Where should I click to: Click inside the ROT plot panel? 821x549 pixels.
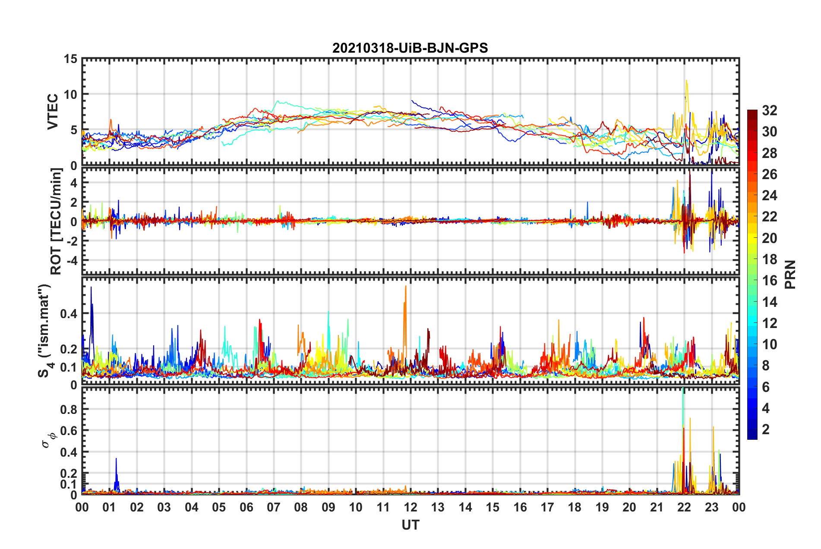coord(410,221)
